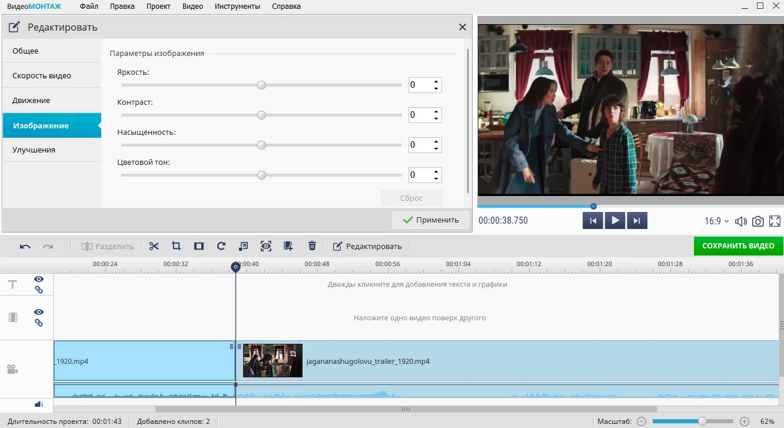Toggle link icon on text track
This screenshot has height=428, width=784.
pos(39,290)
